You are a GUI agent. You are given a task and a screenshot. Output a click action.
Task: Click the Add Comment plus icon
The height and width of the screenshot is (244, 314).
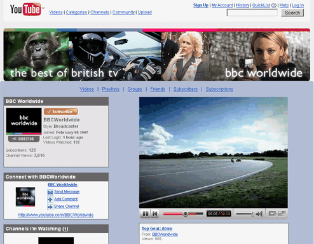click(50, 200)
